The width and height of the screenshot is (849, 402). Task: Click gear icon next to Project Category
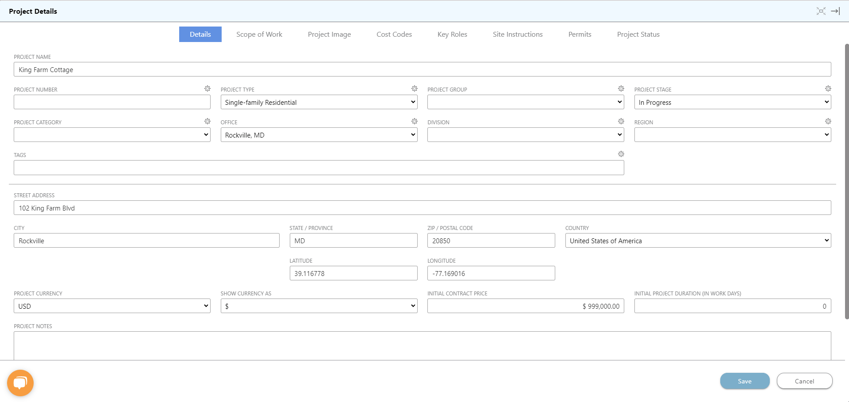[x=207, y=122]
